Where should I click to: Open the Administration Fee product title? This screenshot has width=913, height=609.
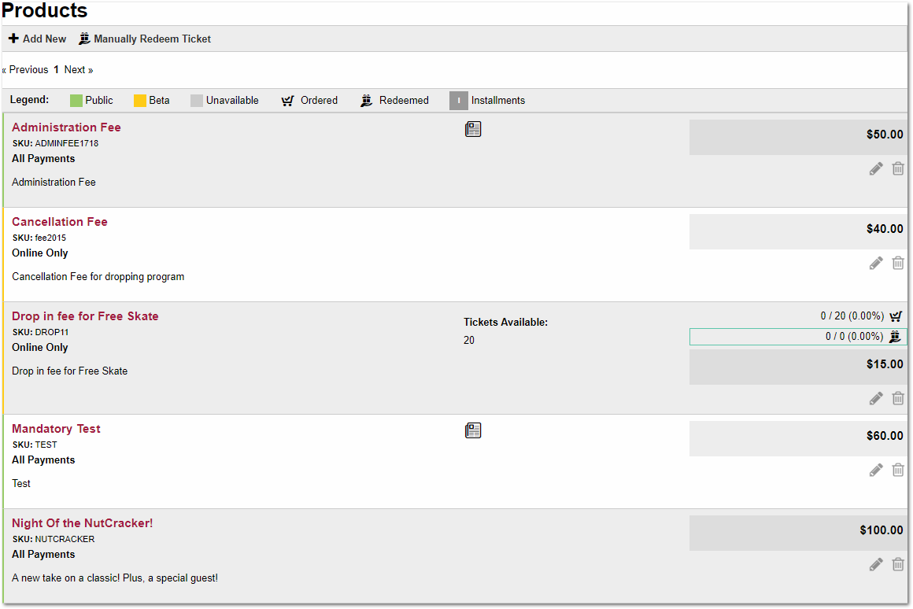point(66,127)
